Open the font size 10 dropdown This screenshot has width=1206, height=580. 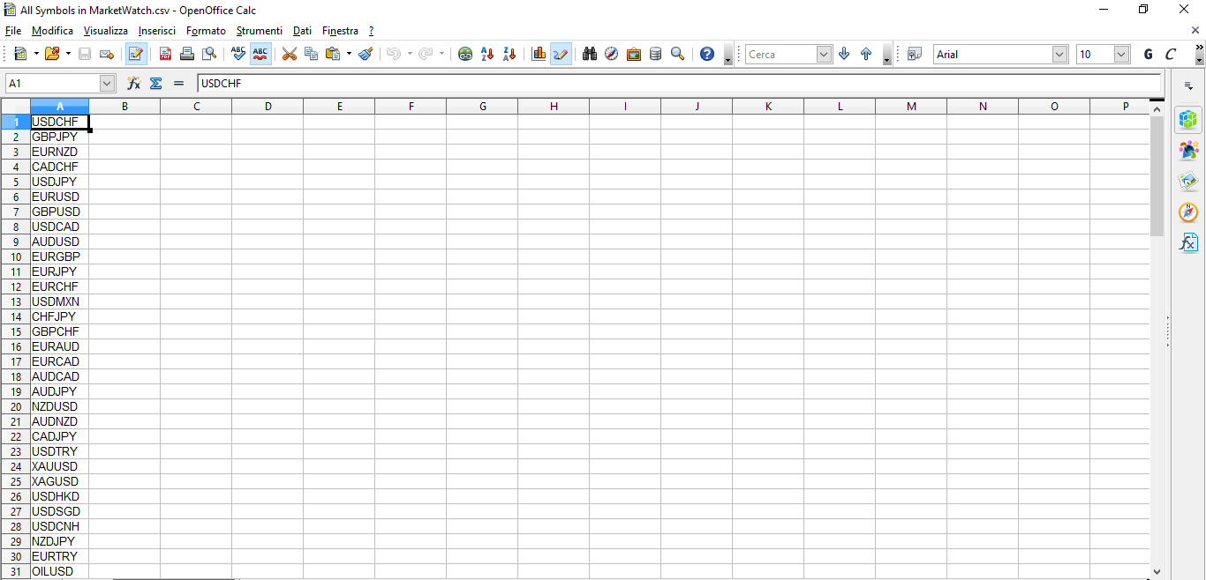click(1119, 54)
